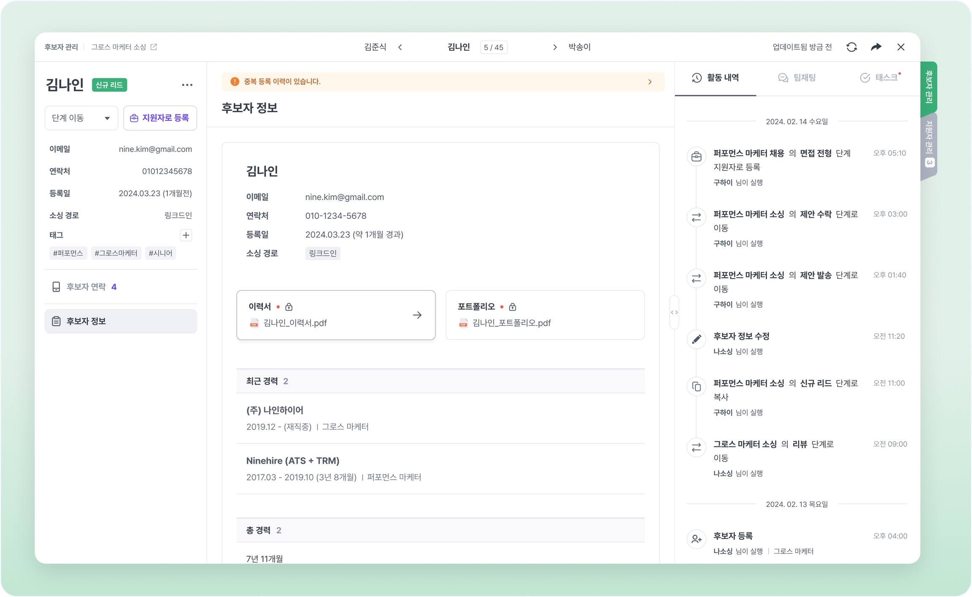Open external link icon next to 그로스 마케터 소싱
The image size is (972, 597).
point(154,47)
